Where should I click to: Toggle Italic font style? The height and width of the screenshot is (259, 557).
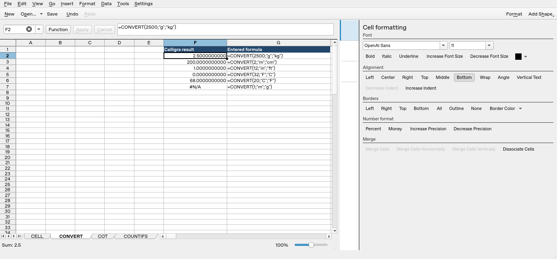pyautogui.click(x=387, y=56)
